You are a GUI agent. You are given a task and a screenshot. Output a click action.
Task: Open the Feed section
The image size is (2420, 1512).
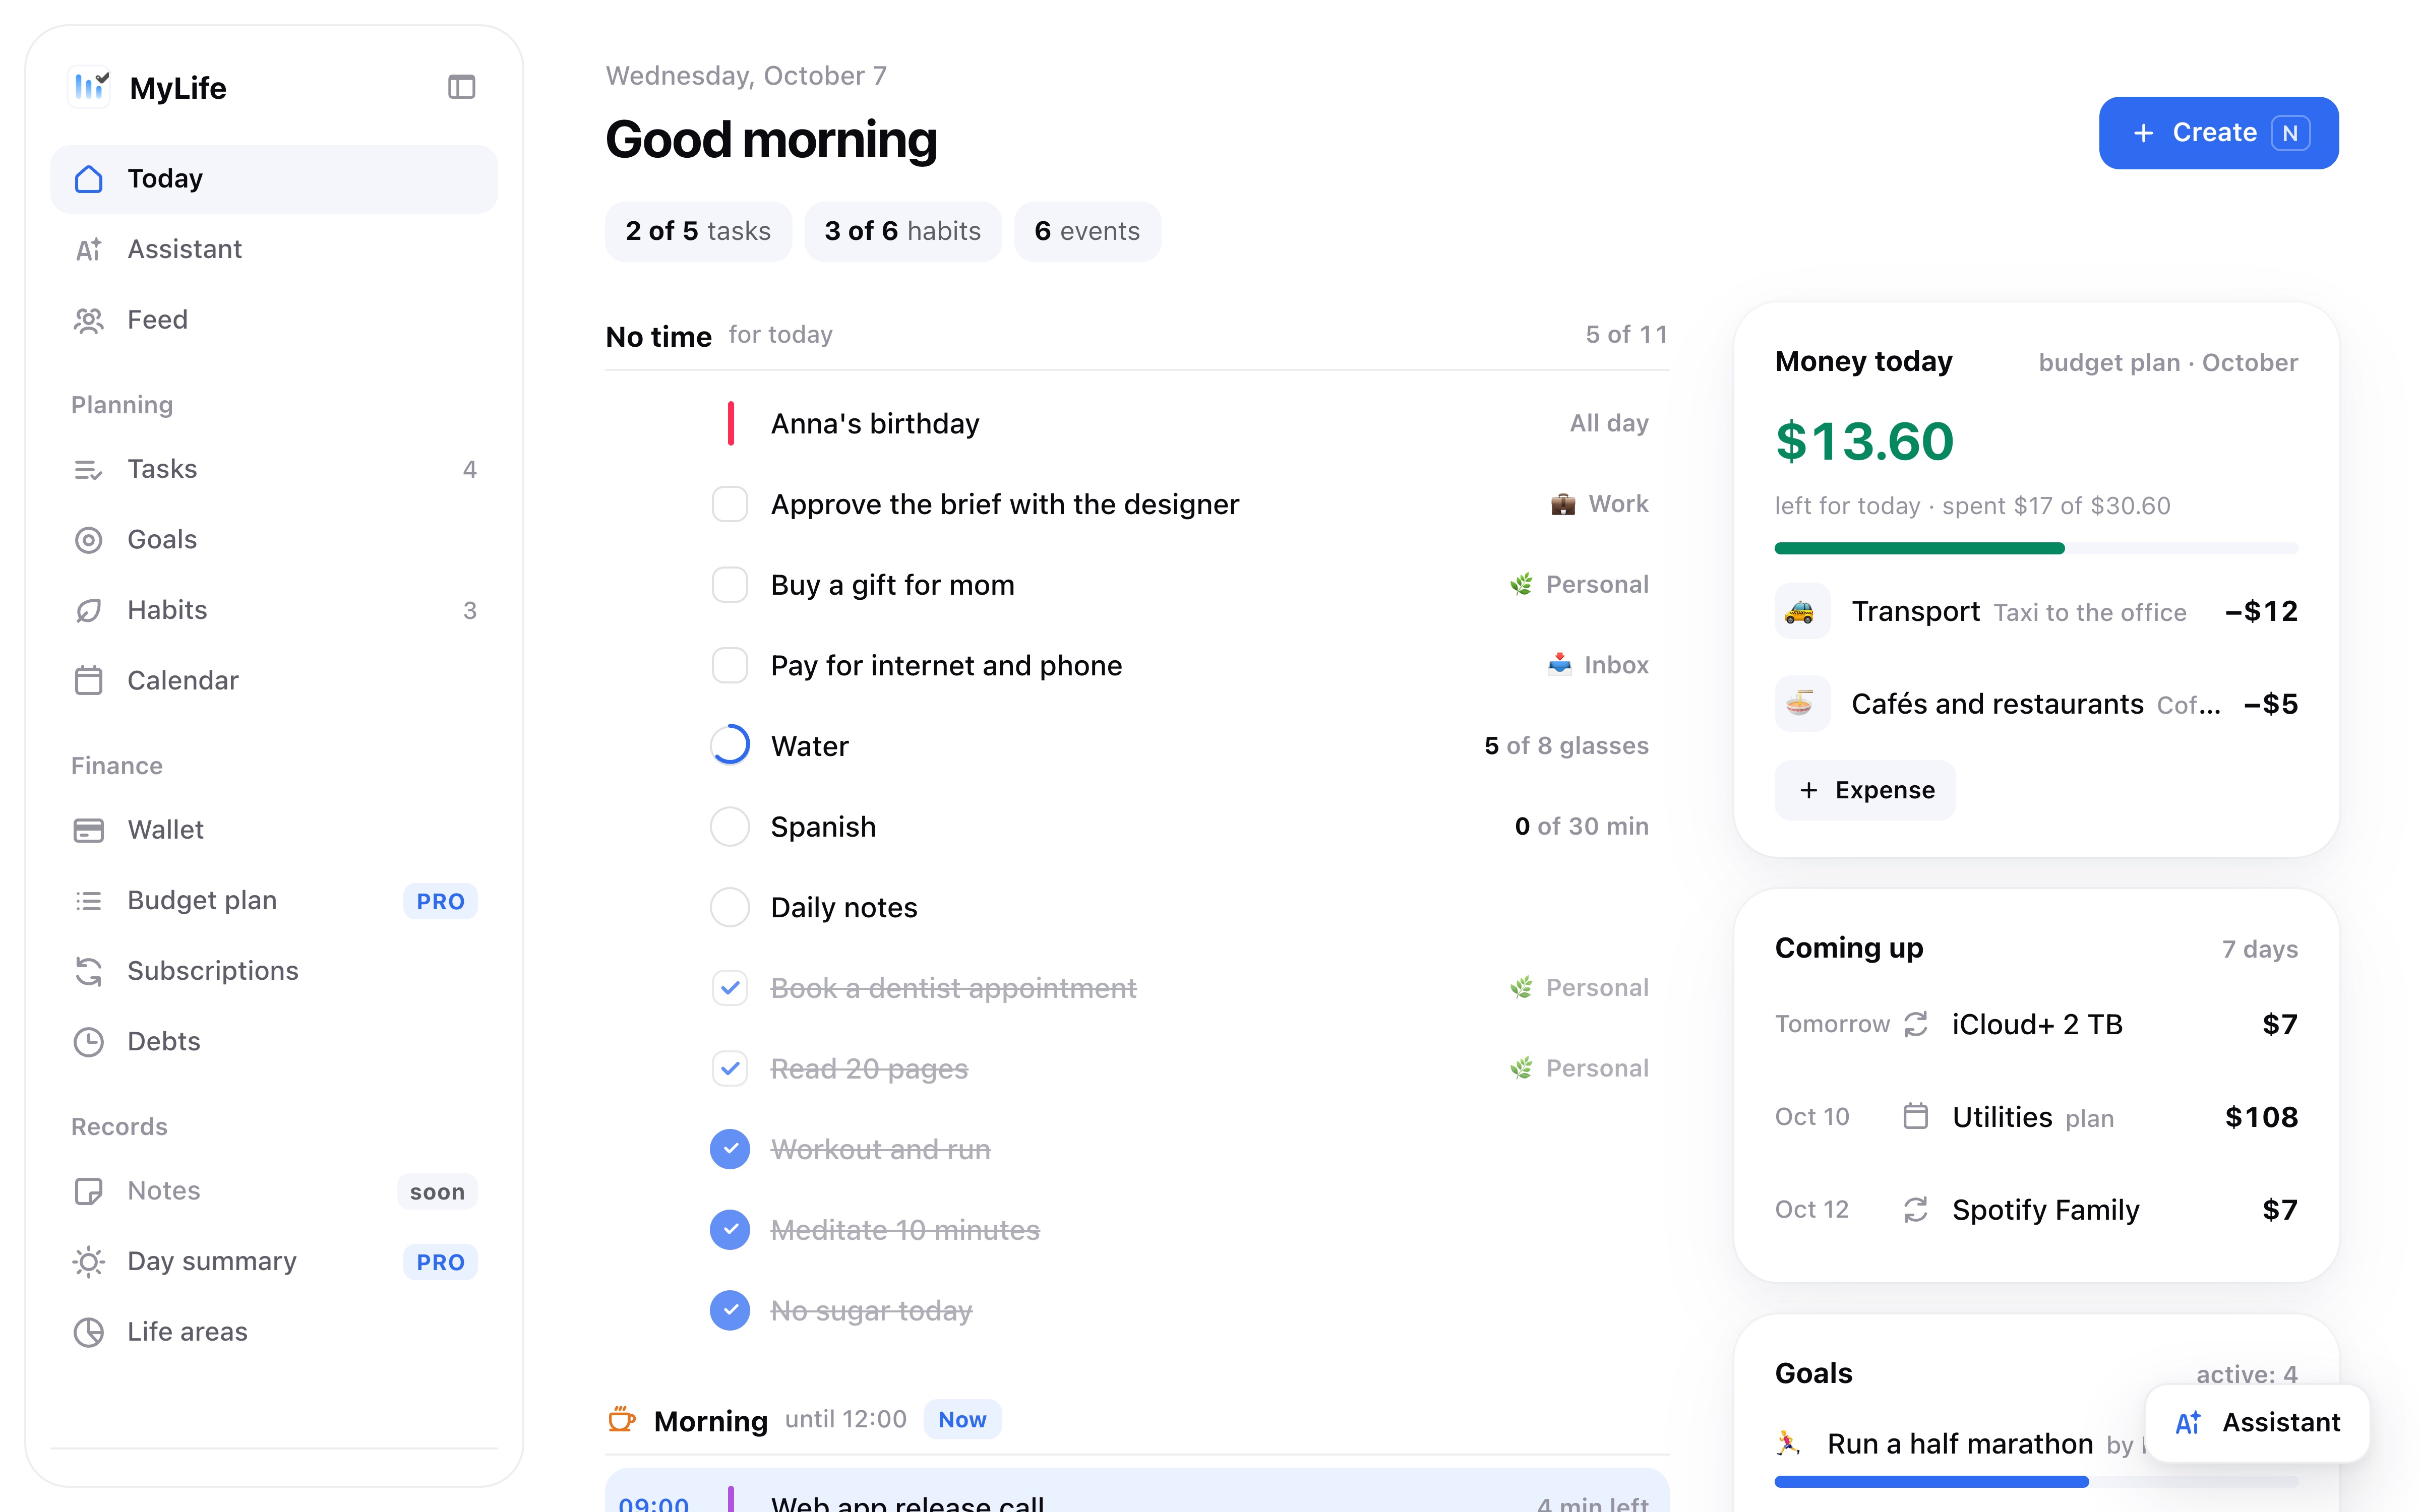273,320
